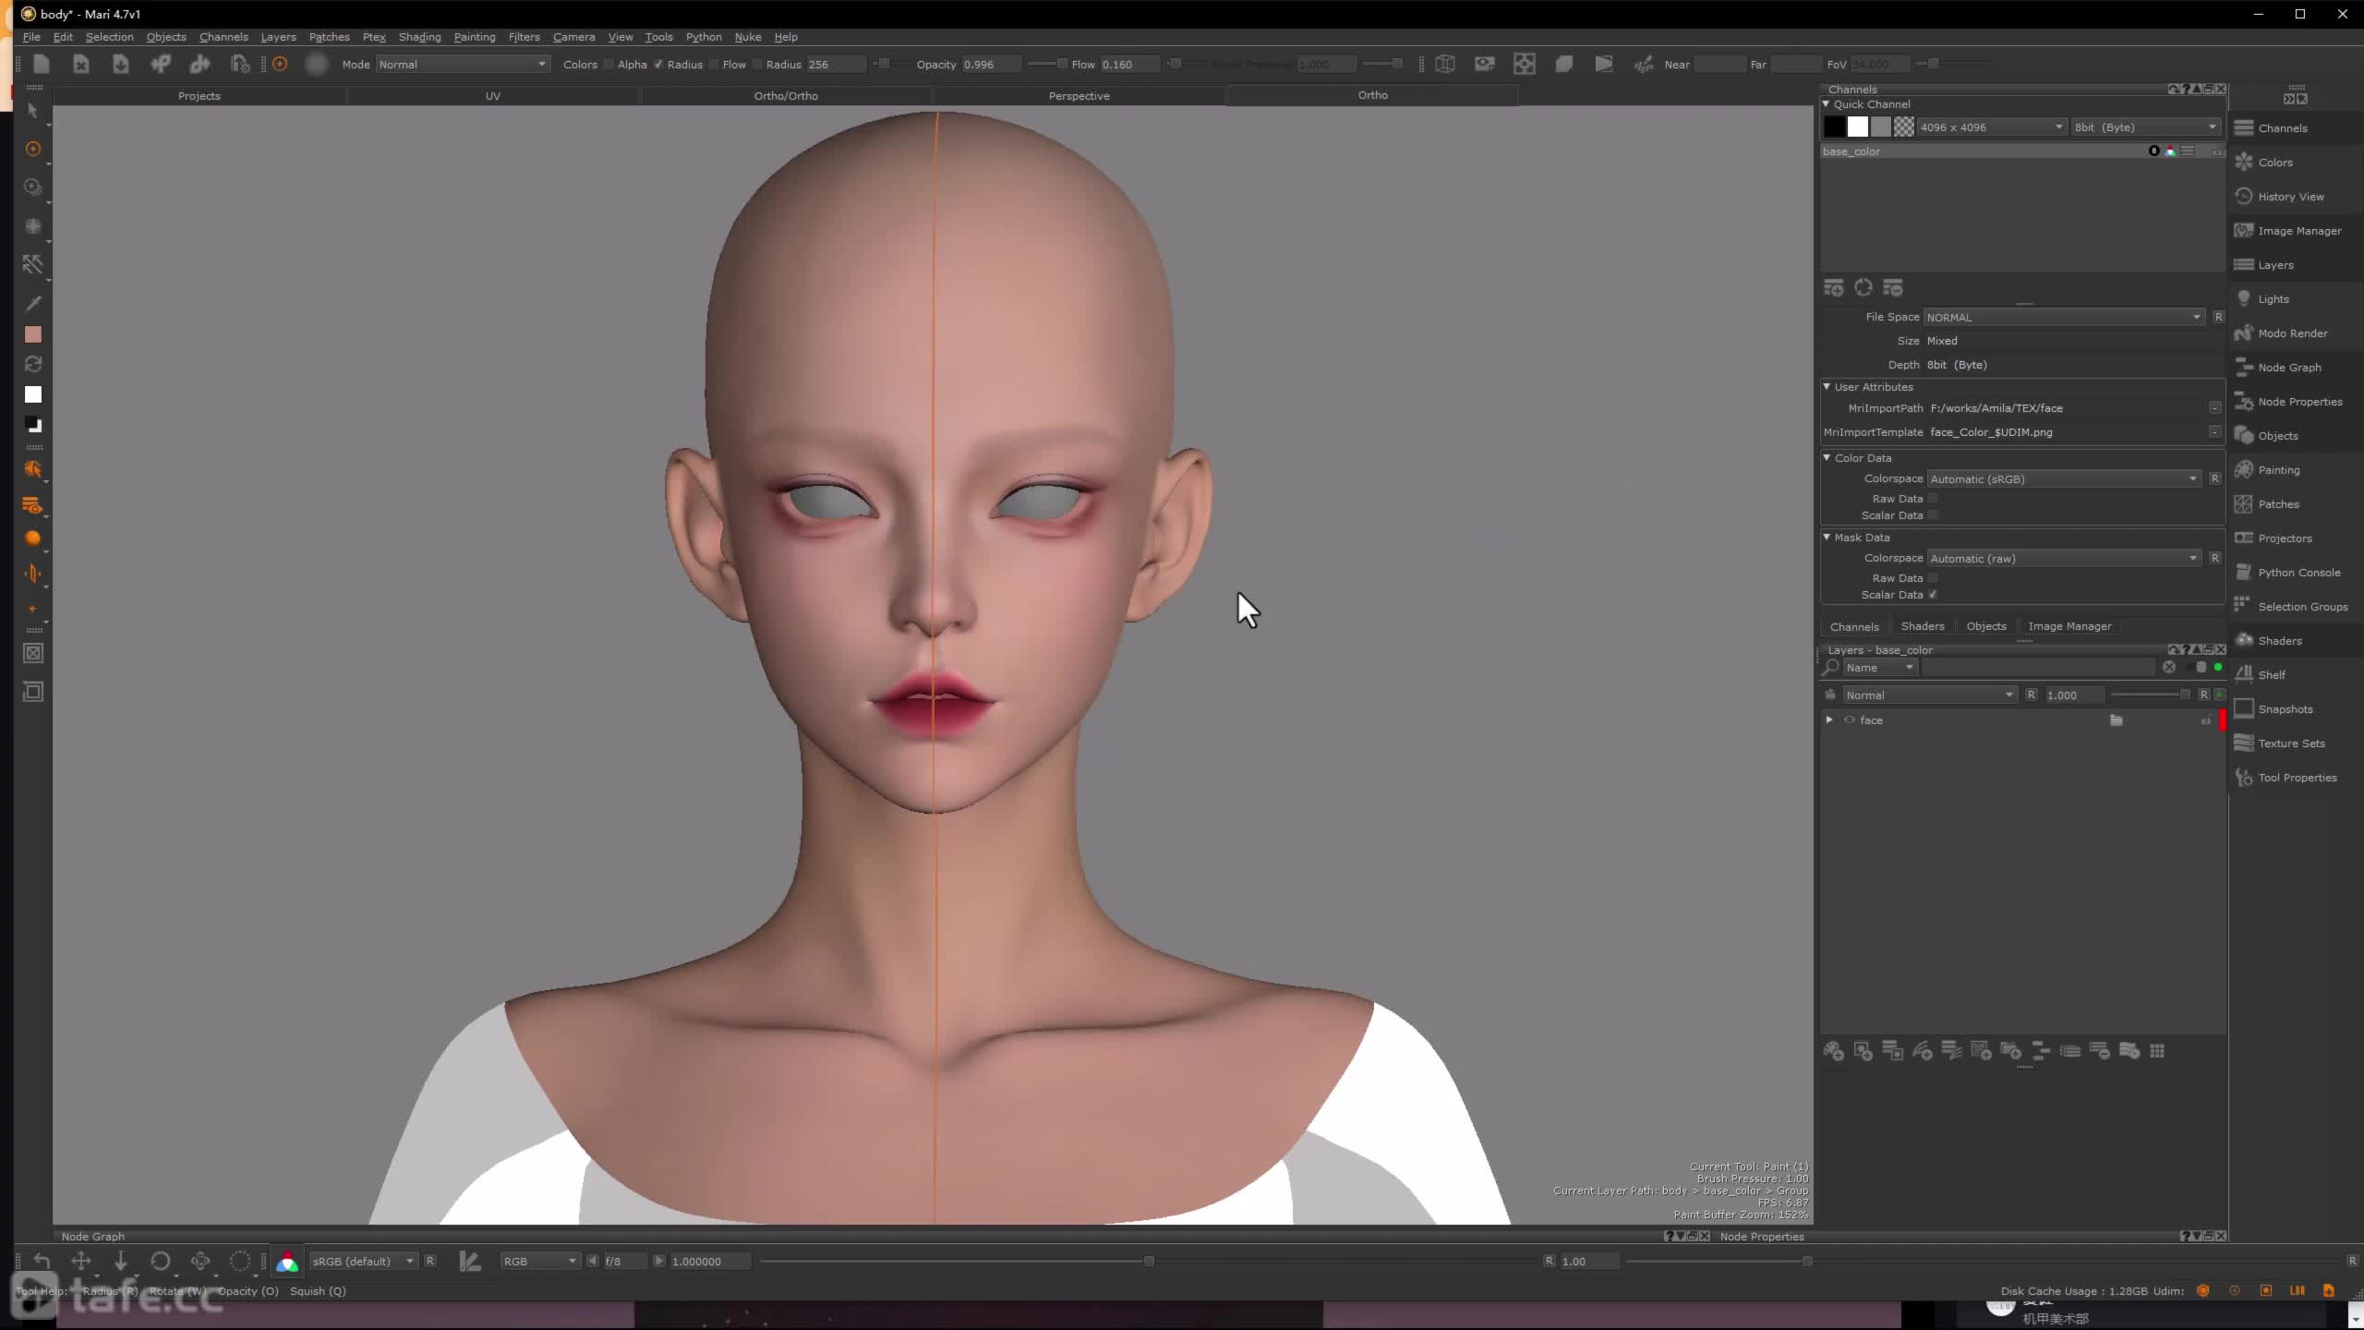Choose the Eyedropper color picker tool
Image resolution: width=2364 pixels, height=1330 pixels.
pyautogui.click(x=33, y=303)
